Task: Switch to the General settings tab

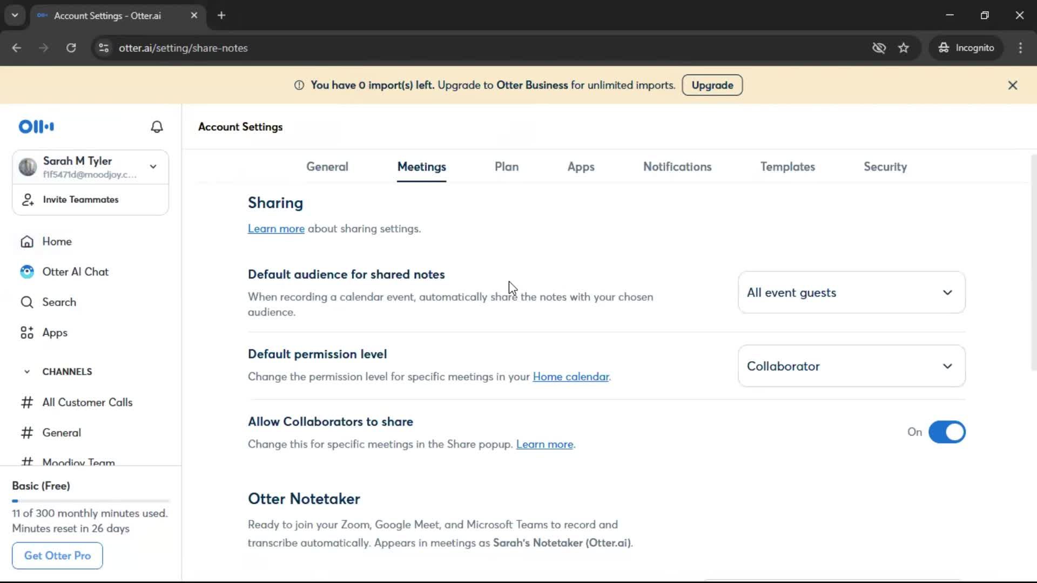Action: point(327,167)
